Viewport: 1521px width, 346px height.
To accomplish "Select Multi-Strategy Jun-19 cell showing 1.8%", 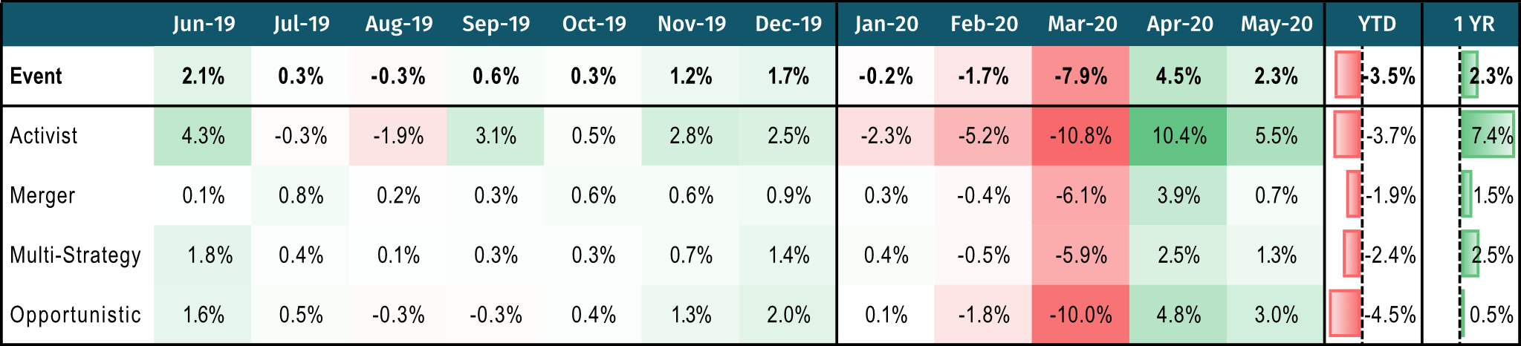I will (x=210, y=255).
